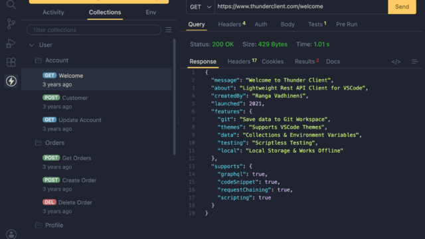Click the "1.01 s" time value
Viewport: 425px width, 239px height.
[321, 44]
